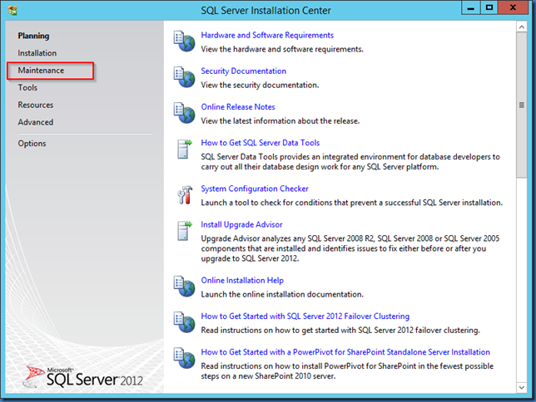
Task: Open How to Get SQL Server Data Tools
Action: pos(261,143)
